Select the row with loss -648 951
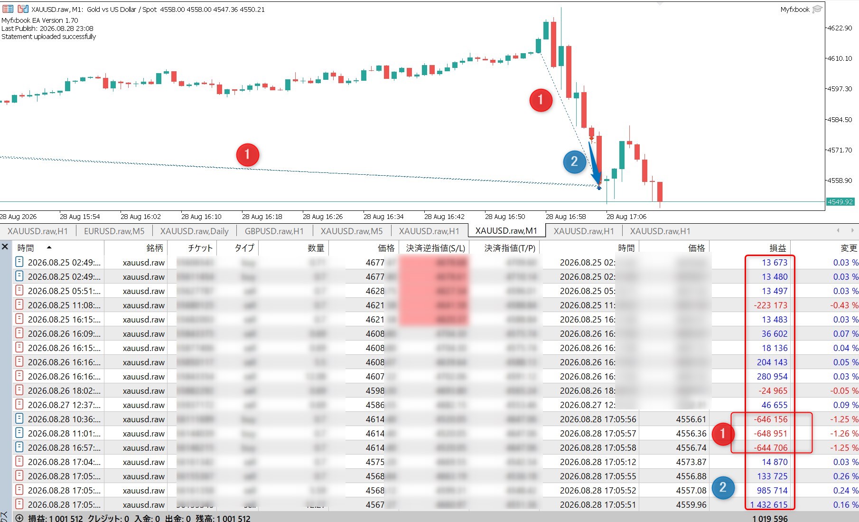859x522 pixels. point(435,433)
